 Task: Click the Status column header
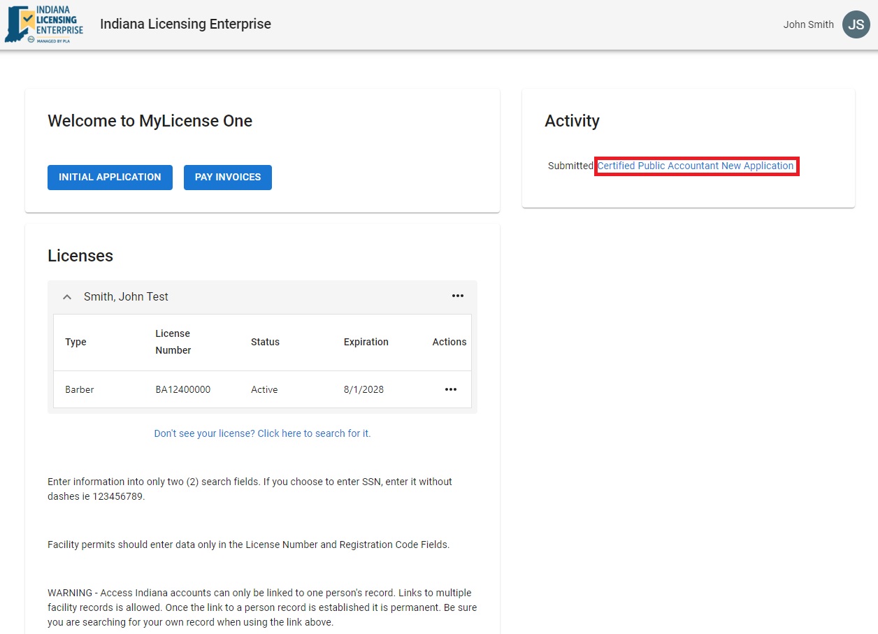click(265, 343)
